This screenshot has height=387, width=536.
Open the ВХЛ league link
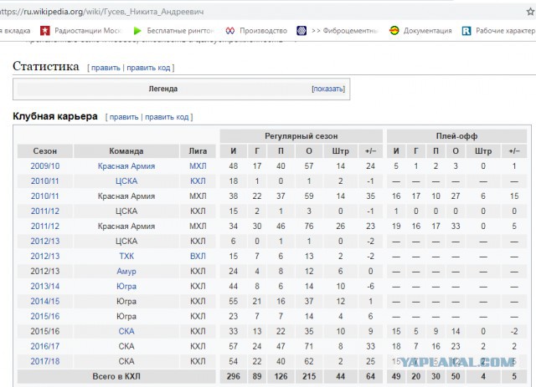[198, 257]
